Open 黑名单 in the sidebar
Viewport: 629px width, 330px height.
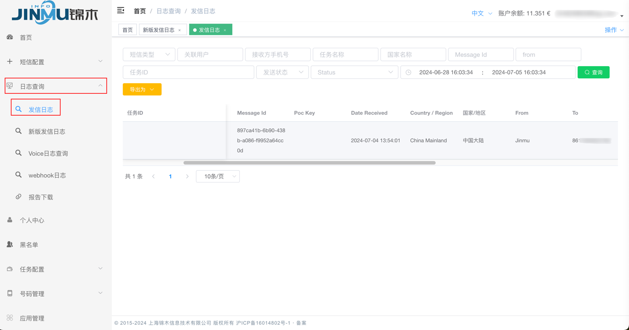[29, 245]
